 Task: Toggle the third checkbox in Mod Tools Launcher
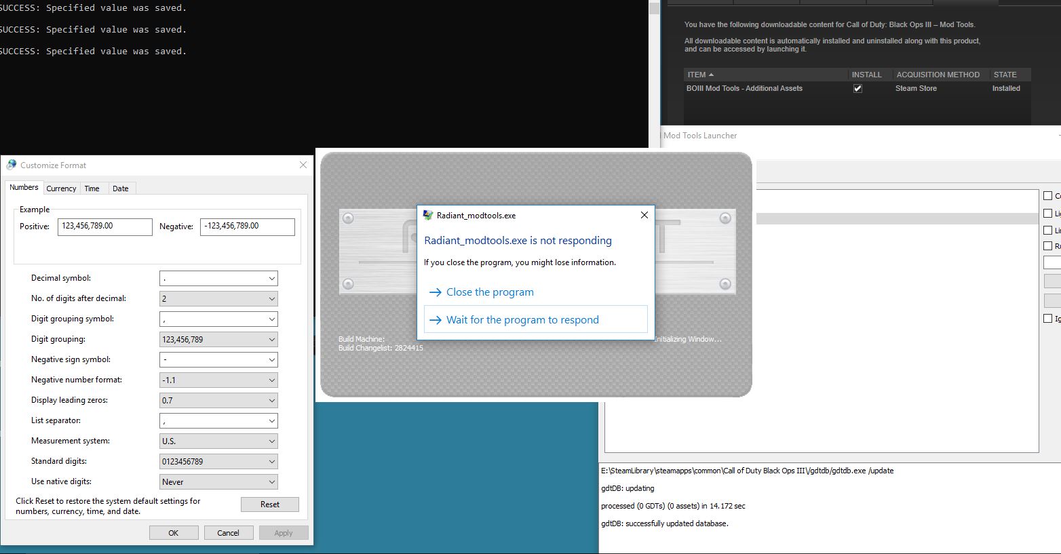1047,231
